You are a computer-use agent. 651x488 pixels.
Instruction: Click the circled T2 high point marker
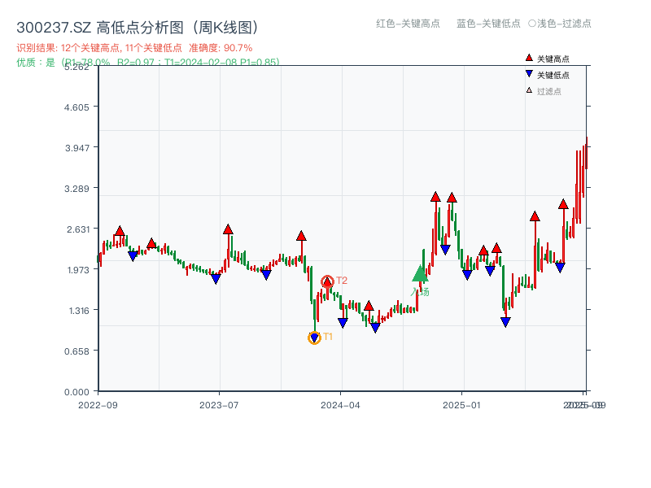click(329, 279)
